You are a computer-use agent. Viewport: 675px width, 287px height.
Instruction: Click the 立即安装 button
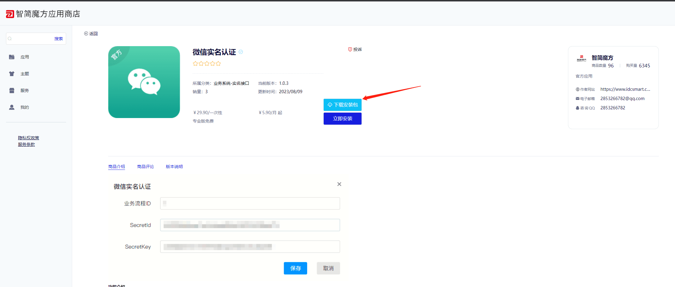[x=343, y=119]
